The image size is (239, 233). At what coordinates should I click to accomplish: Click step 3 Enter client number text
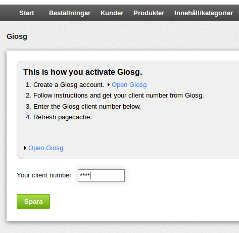click(87, 107)
